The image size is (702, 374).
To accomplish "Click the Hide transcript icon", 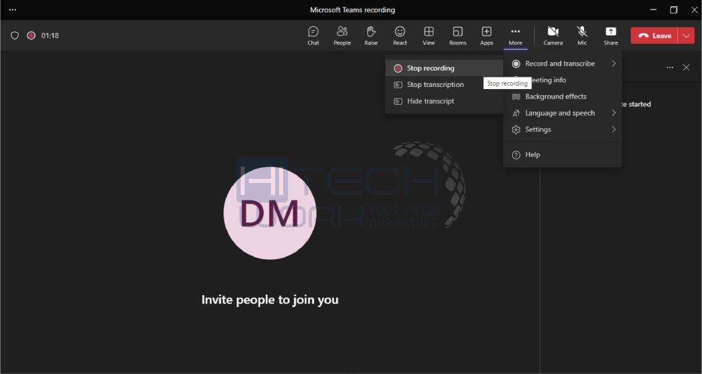I will [398, 101].
